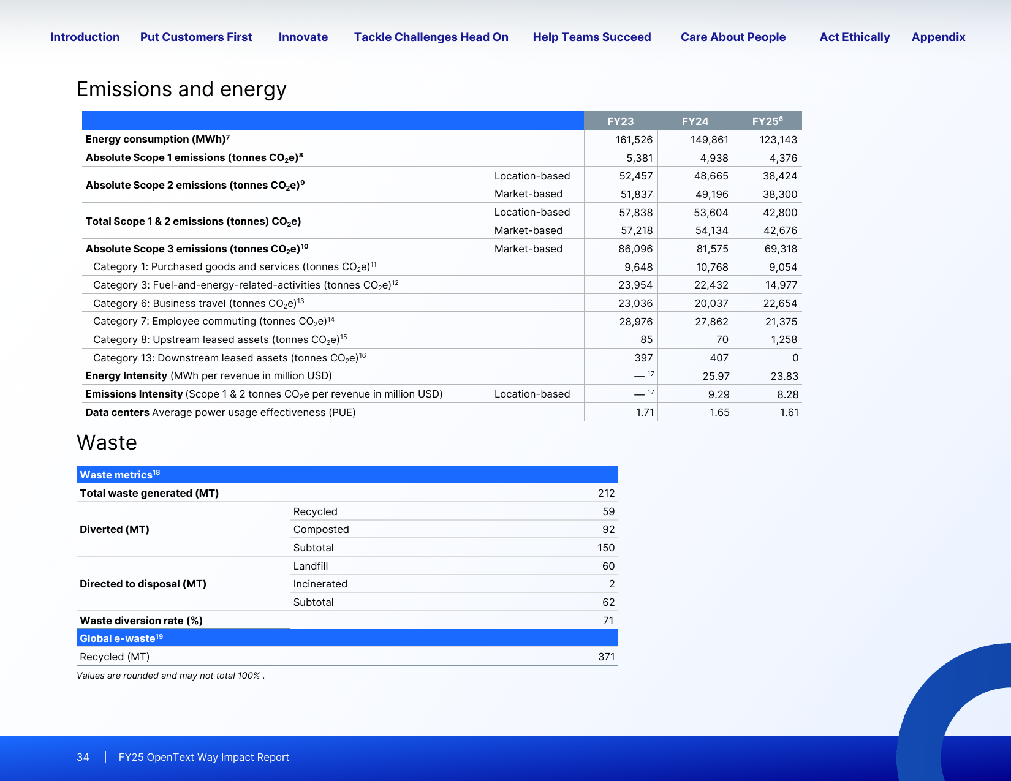Go to Put Customers First section
1011x781 pixels.
click(x=196, y=37)
